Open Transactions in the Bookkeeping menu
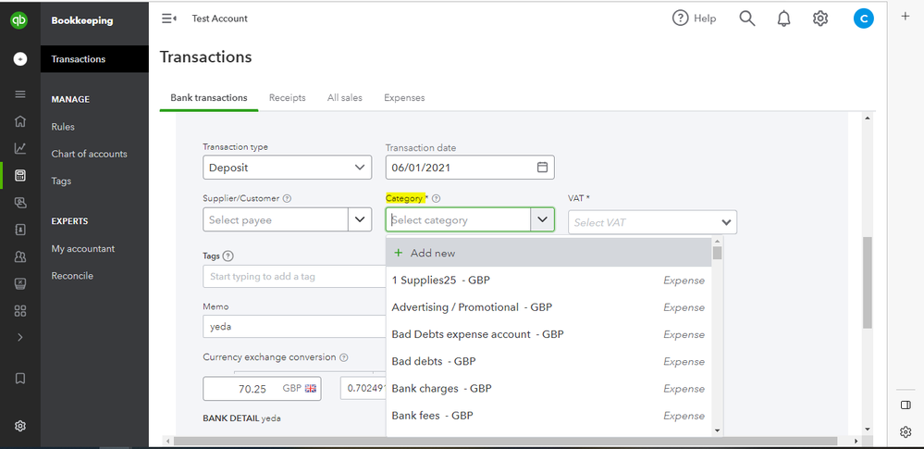Image resolution: width=924 pixels, height=449 pixels. tap(94, 59)
